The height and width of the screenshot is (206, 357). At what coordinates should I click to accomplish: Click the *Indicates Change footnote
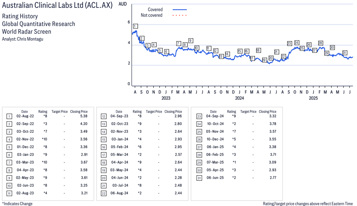click(x=17, y=204)
